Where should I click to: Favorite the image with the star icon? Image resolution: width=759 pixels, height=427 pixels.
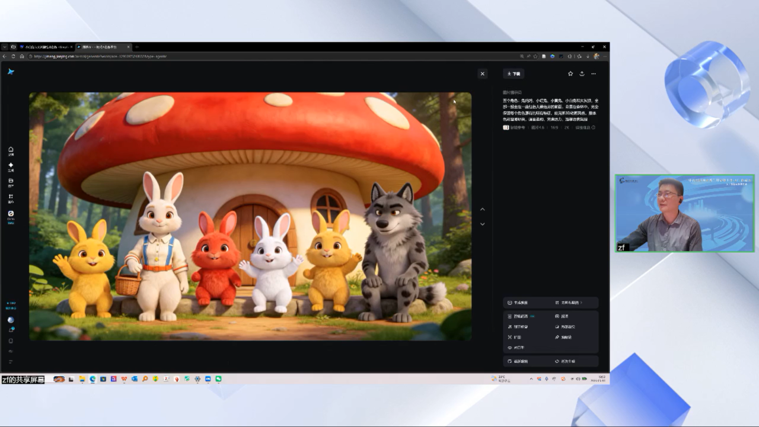(x=570, y=74)
